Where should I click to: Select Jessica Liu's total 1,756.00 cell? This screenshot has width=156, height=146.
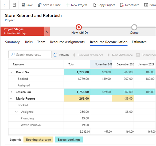pos(77,92)
